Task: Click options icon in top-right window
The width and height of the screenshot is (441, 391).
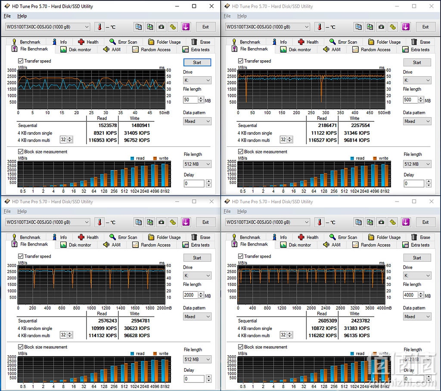Action: 393,27
